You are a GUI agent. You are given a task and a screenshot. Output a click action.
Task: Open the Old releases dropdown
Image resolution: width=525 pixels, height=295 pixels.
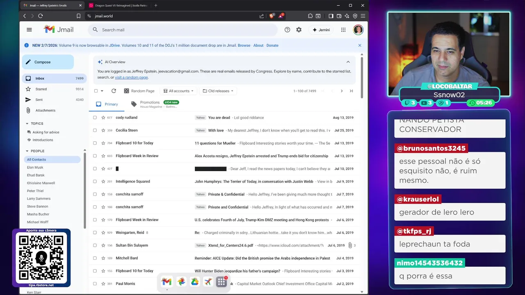218,91
